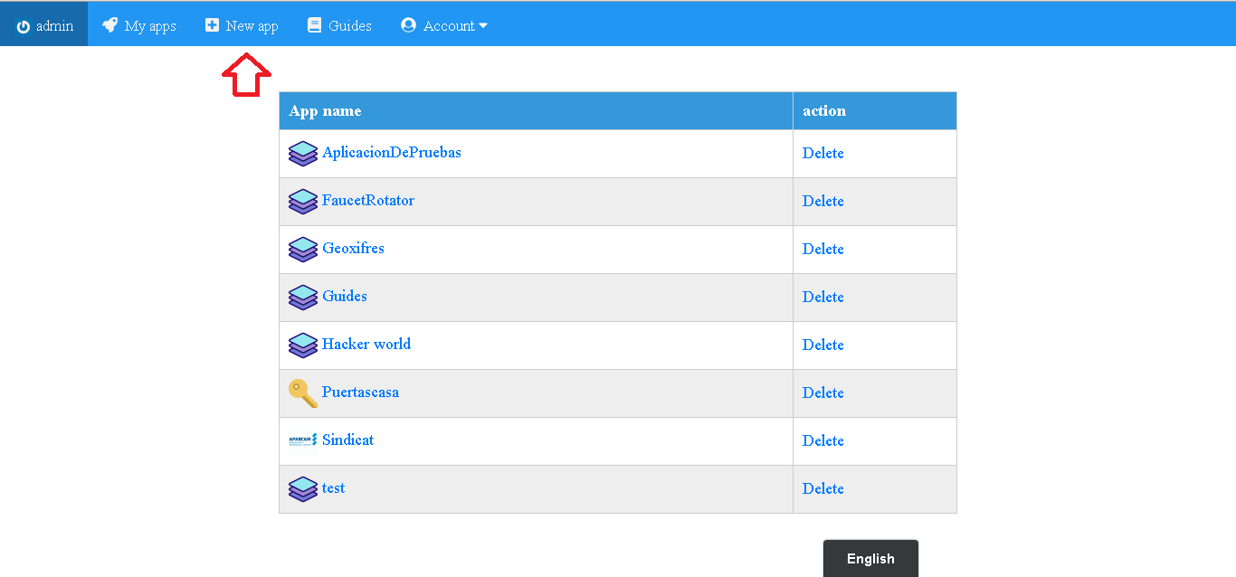This screenshot has height=577, width=1236.
Task: Click the power icon beside admin
Action: coord(24,26)
